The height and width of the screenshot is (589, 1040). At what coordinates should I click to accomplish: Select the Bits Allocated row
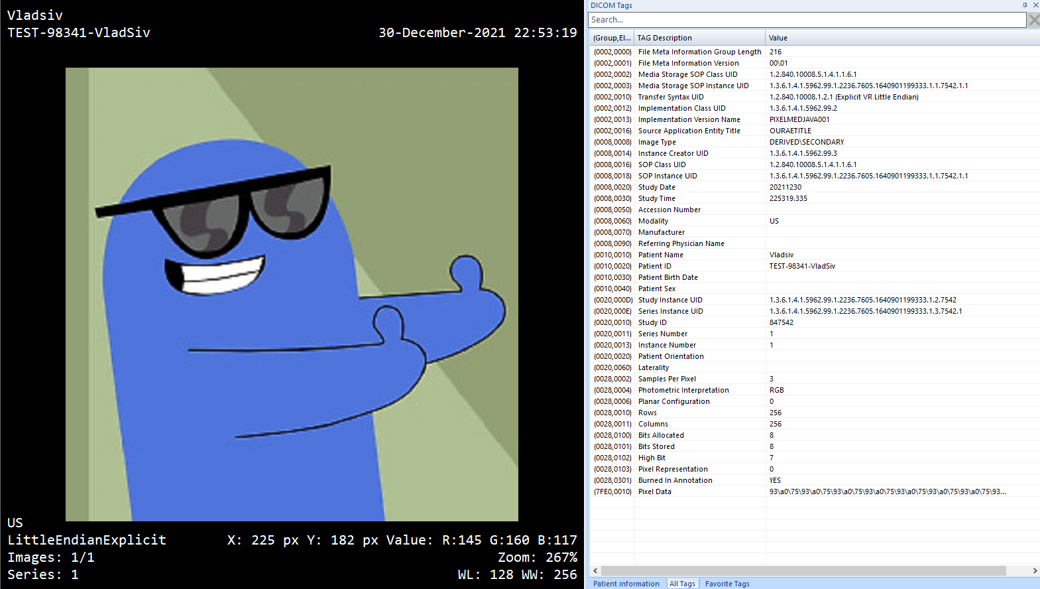coord(815,435)
